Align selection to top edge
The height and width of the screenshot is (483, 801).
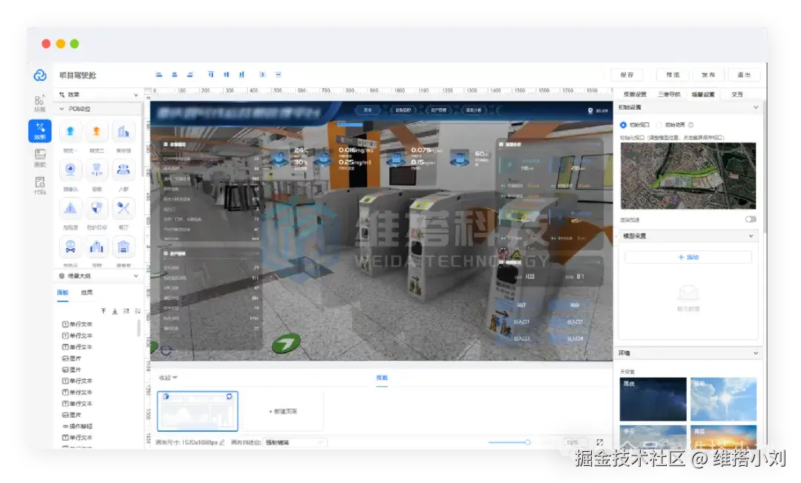coord(211,75)
